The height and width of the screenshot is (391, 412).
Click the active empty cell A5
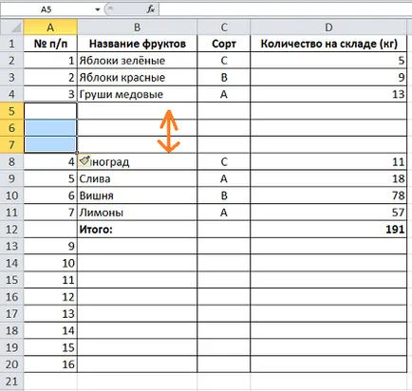tap(50, 111)
